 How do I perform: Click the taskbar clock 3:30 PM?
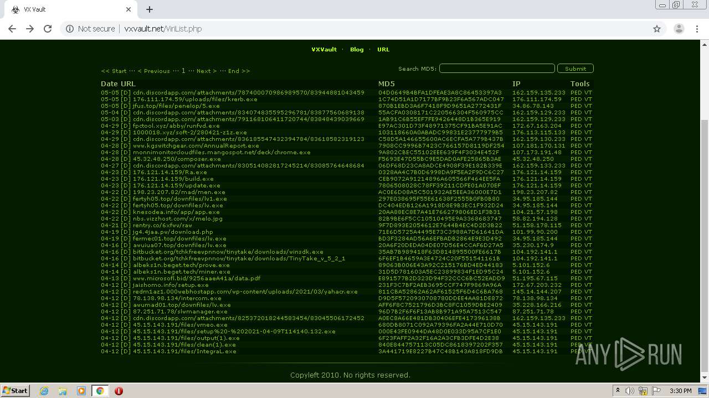pos(681,391)
